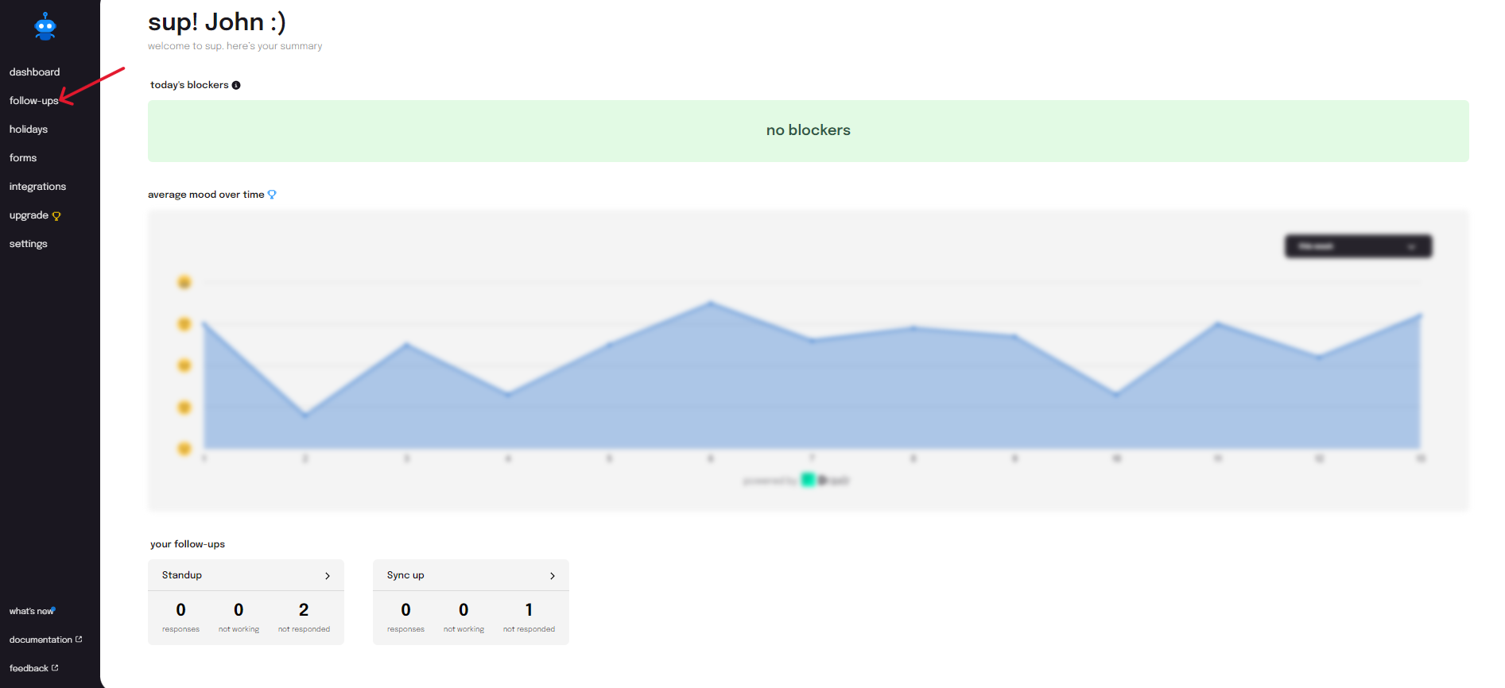This screenshot has width=1505, height=688.
Task: Click documentation external link icon
Action: 79,640
